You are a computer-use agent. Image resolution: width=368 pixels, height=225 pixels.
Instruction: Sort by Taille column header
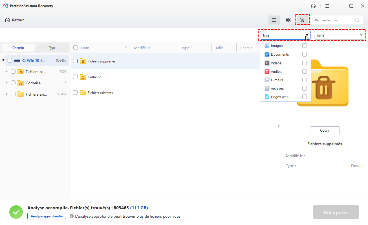219,48
